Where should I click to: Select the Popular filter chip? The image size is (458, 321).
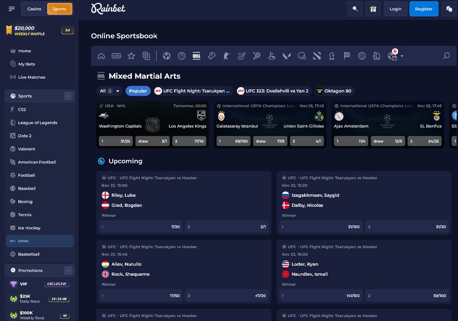coord(138,91)
